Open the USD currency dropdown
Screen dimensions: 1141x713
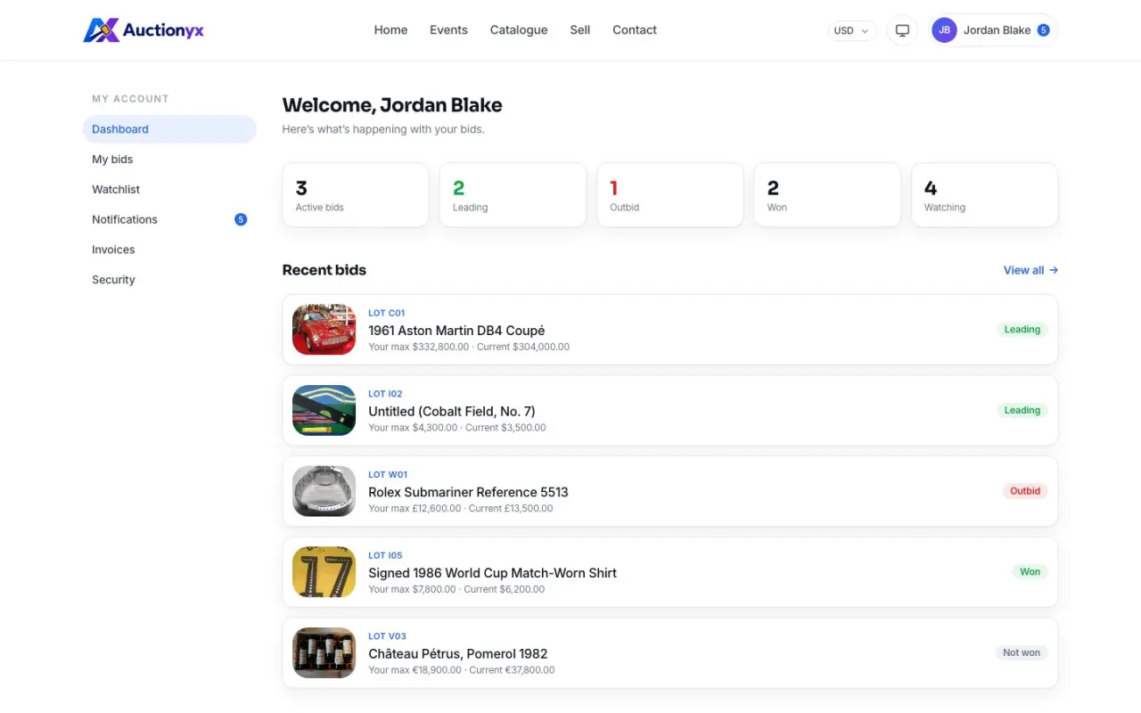(x=851, y=30)
